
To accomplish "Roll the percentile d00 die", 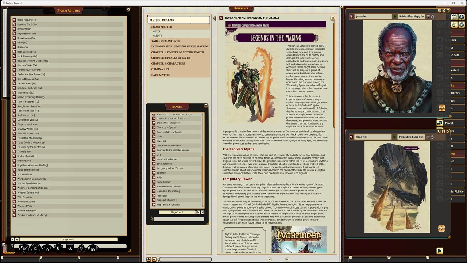I will [93, 249].
